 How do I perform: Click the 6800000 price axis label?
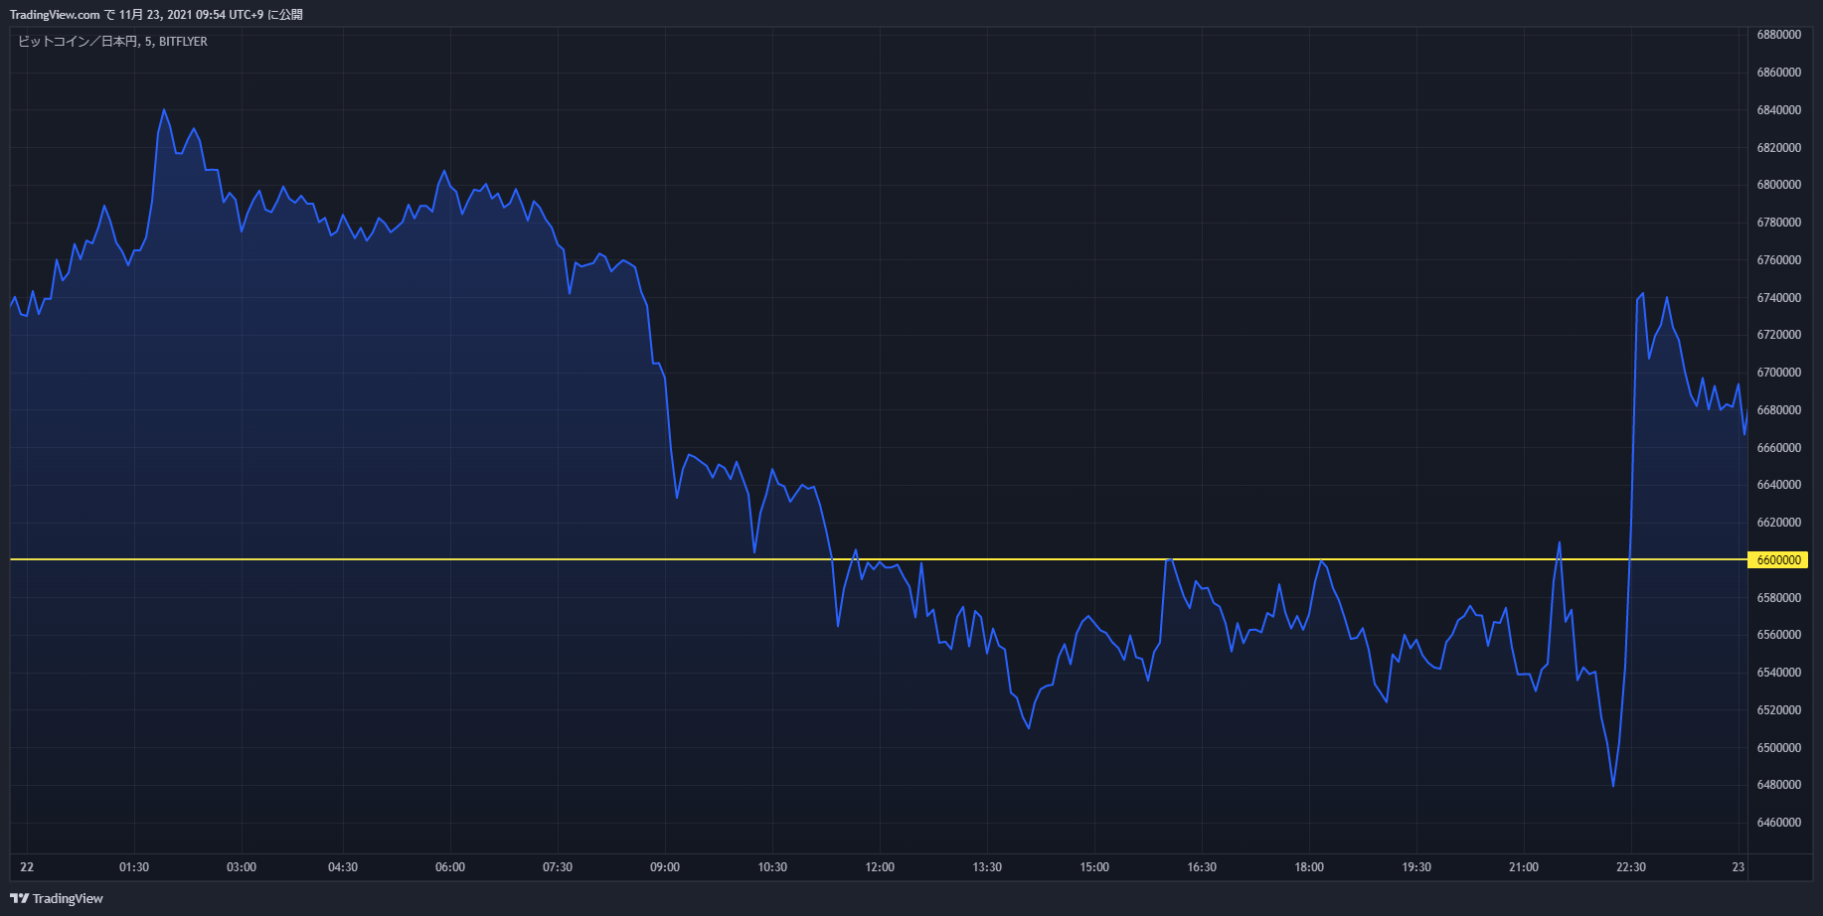coord(1778,185)
